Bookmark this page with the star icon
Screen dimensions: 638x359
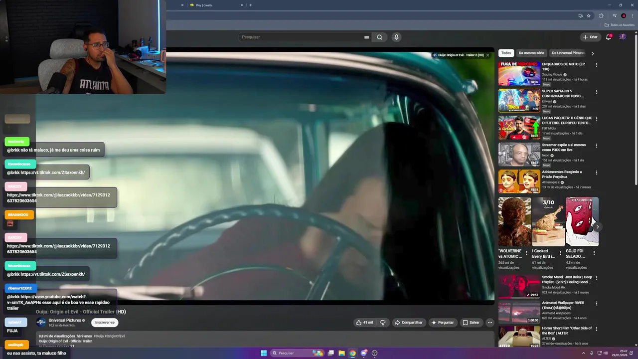(589, 15)
